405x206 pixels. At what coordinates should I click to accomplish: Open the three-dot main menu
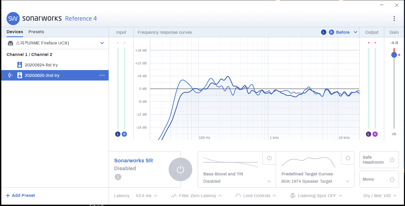click(394, 19)
